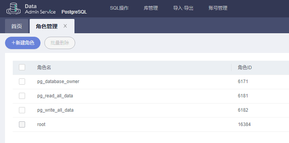
Task: Check the box for pg_database_owner
Action: 22,82
